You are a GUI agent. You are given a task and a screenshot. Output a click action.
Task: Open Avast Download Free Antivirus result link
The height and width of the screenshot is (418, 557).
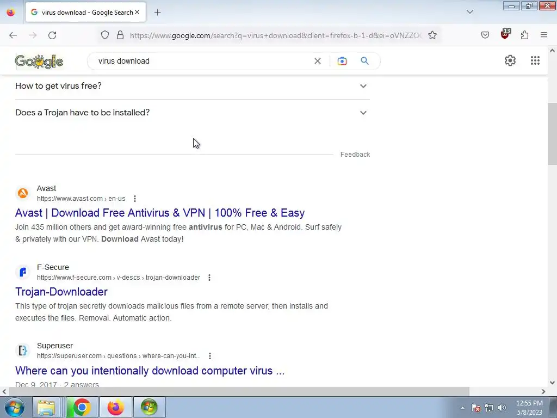pyautogui.click(x=160, y=213)
